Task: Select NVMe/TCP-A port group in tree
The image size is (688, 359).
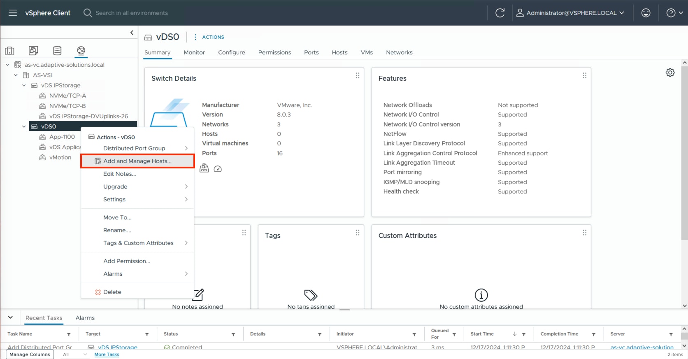Action: pos(67,96)
